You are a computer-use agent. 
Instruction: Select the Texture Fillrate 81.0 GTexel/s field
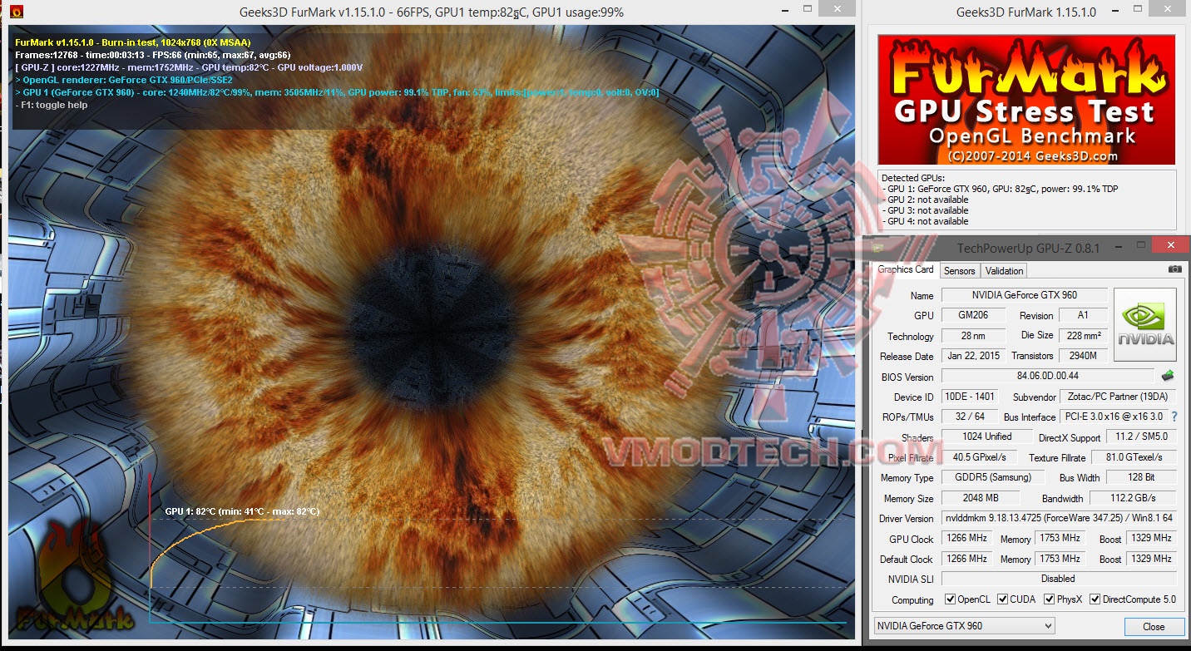[x=1134, y=457]
